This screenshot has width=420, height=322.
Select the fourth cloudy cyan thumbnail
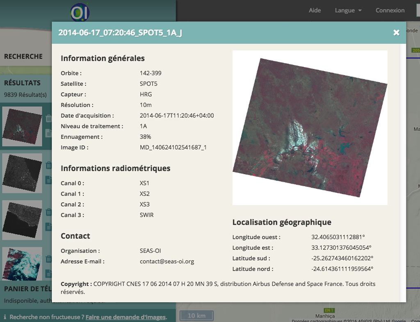(22, 264)
